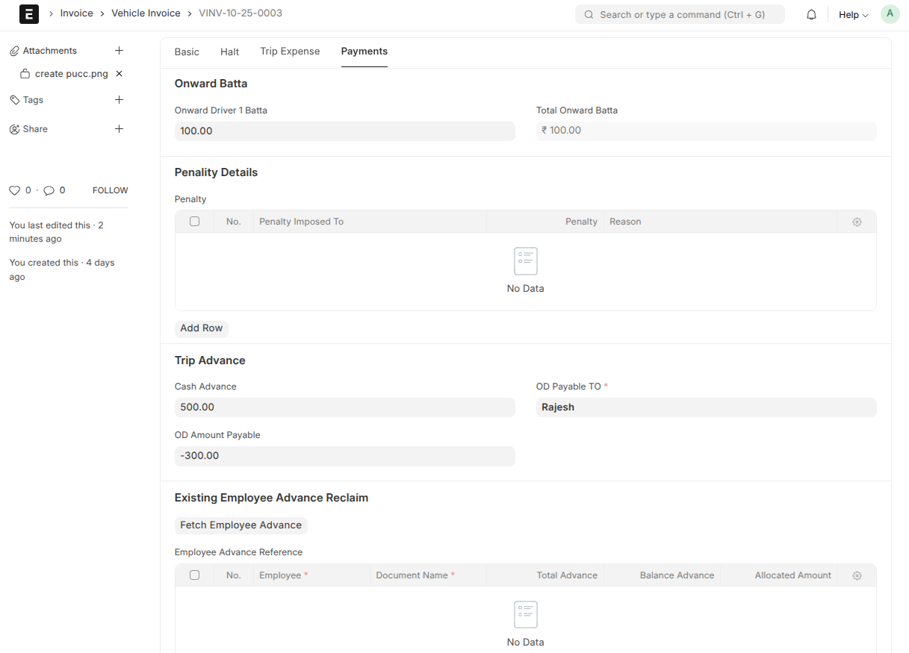Open Employee Advance table settings gear

click(857, 575)
